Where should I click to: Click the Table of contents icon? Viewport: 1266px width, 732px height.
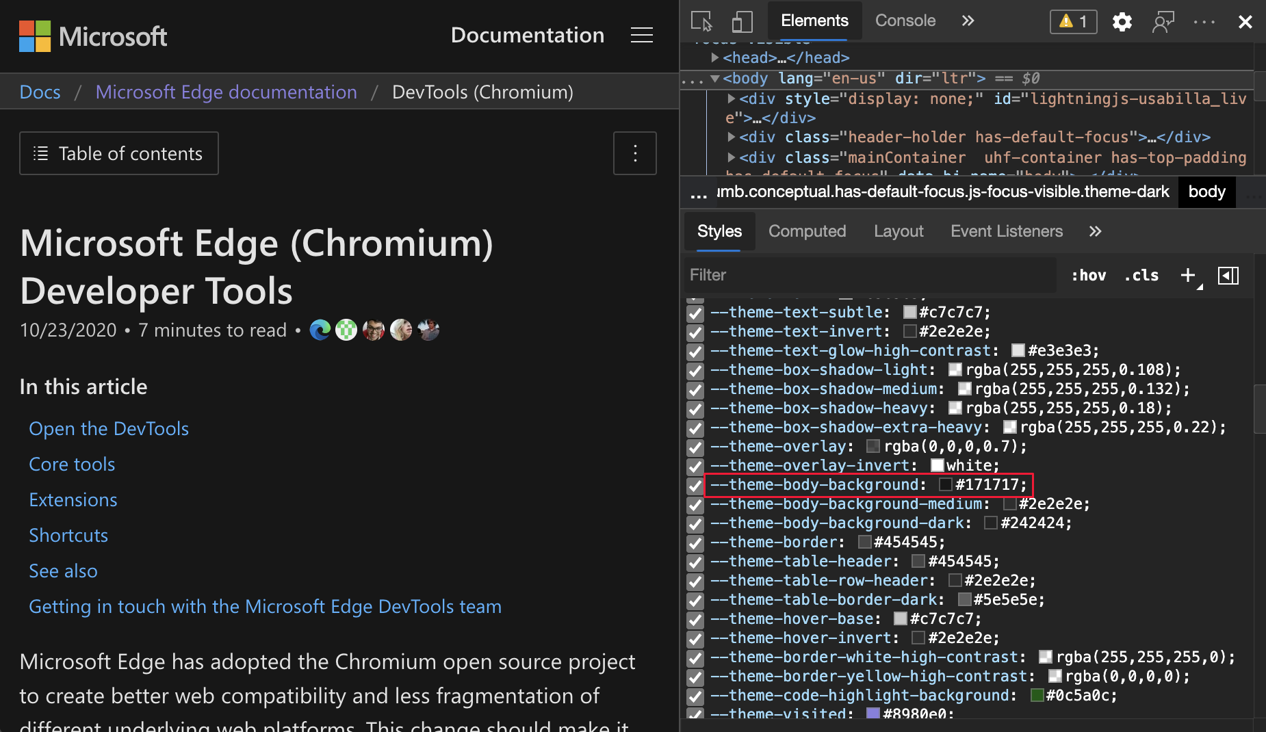point(42,153)
